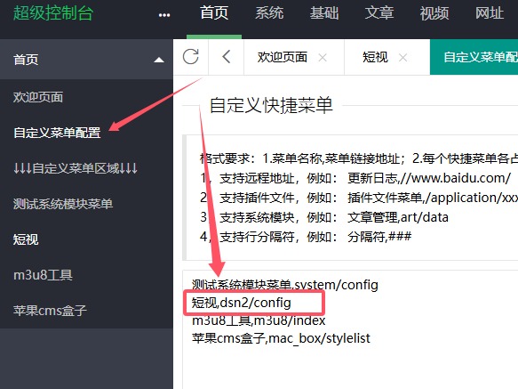This screenshot has height=389, width=518.
Task: Click the 首页 sidebar section header
Action: click(86, 60)
